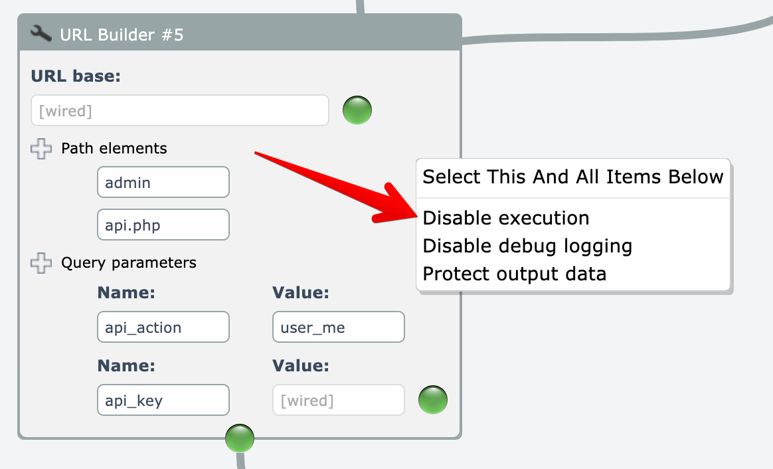The width and height of the screenshot is (773, 469).
Task: Click the admin path element field
Action: 163,183
